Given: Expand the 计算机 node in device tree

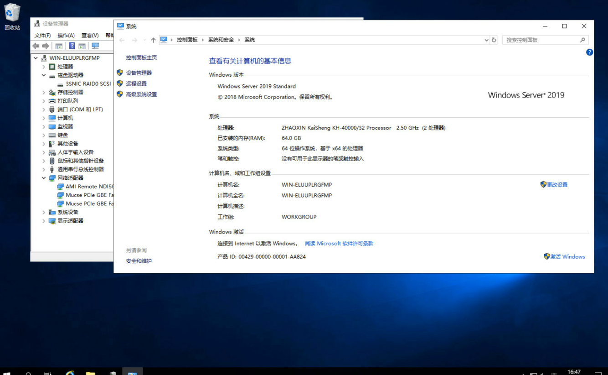Looking at the screenshot, I should (44, 118).
